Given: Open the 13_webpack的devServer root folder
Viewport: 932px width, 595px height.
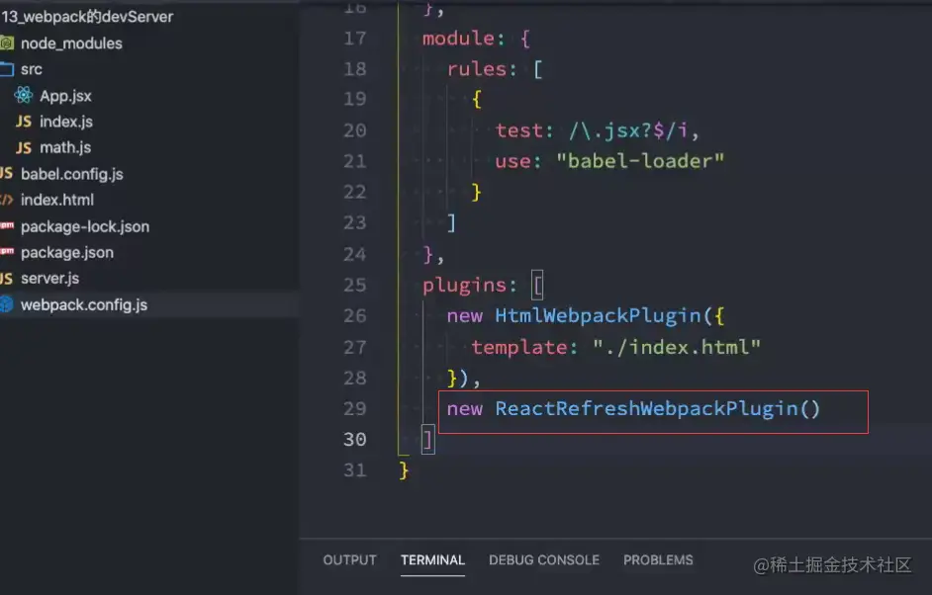Looking at the screenshot, I should click(87, 17).
